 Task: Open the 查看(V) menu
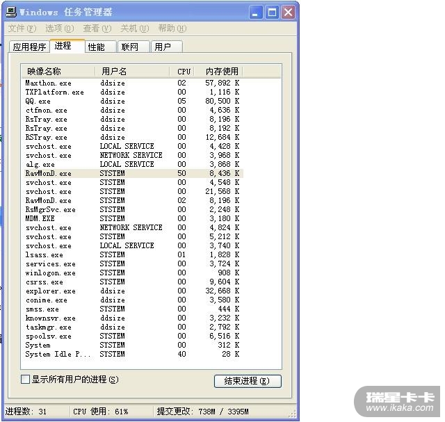point(97,29)
